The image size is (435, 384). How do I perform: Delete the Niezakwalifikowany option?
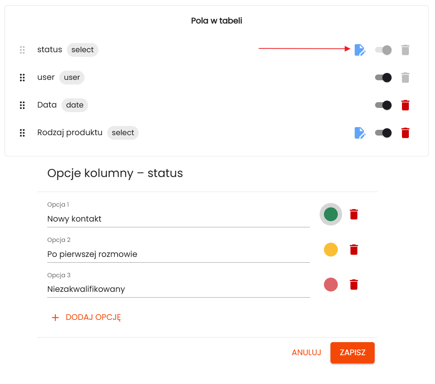pyautogui.click(x=354, y=285)
